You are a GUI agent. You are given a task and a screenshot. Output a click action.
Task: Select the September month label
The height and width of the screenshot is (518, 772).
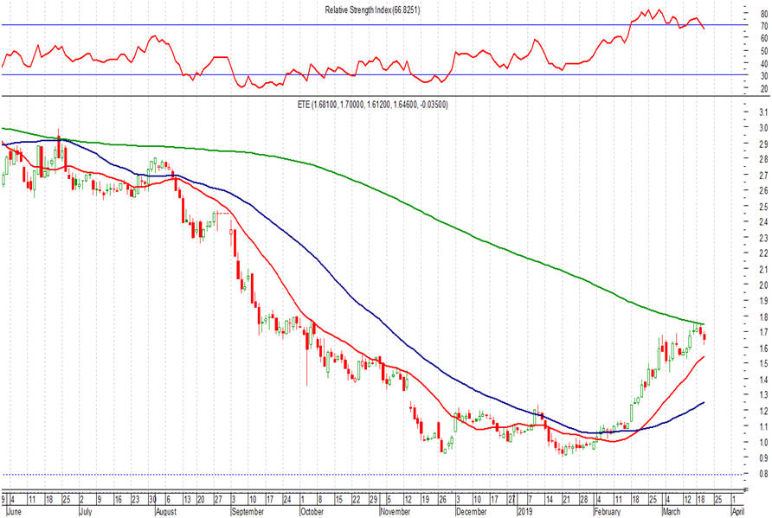coord(248,512)
